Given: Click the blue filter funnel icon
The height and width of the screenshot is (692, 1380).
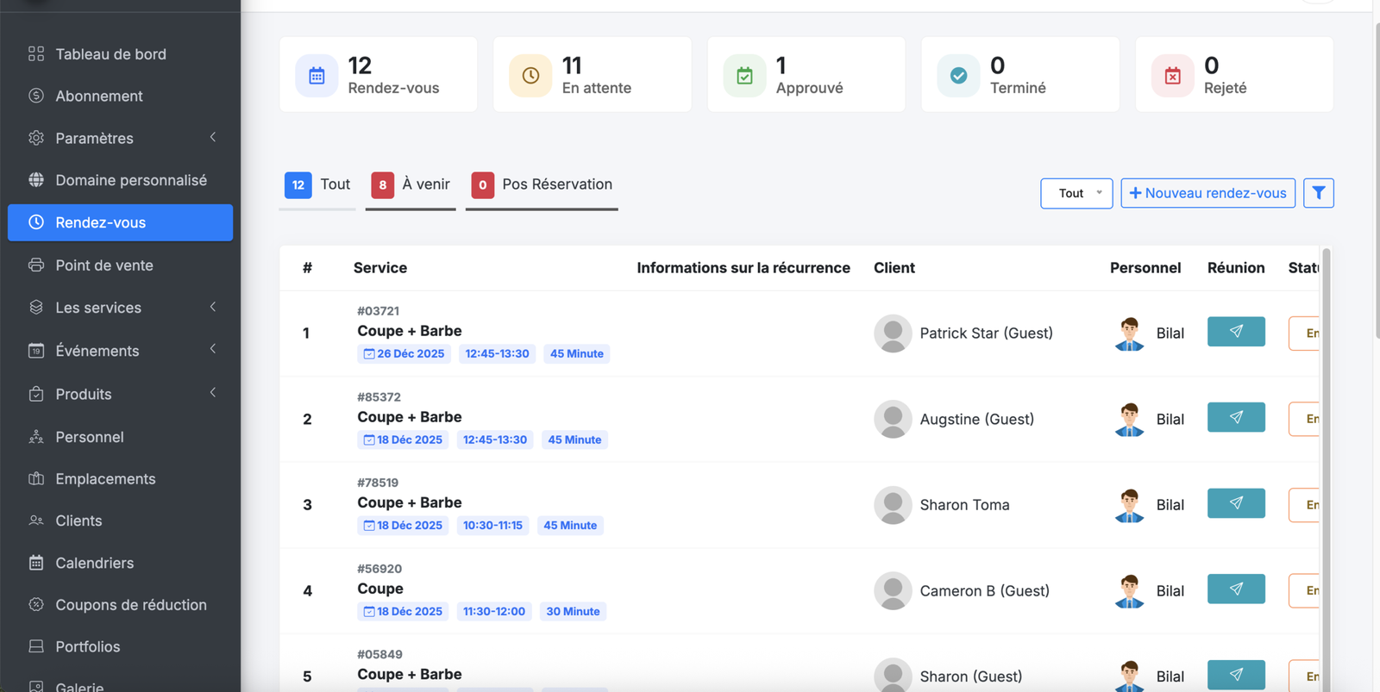Looking at the screenshot, I should (x=1318, y=193).
